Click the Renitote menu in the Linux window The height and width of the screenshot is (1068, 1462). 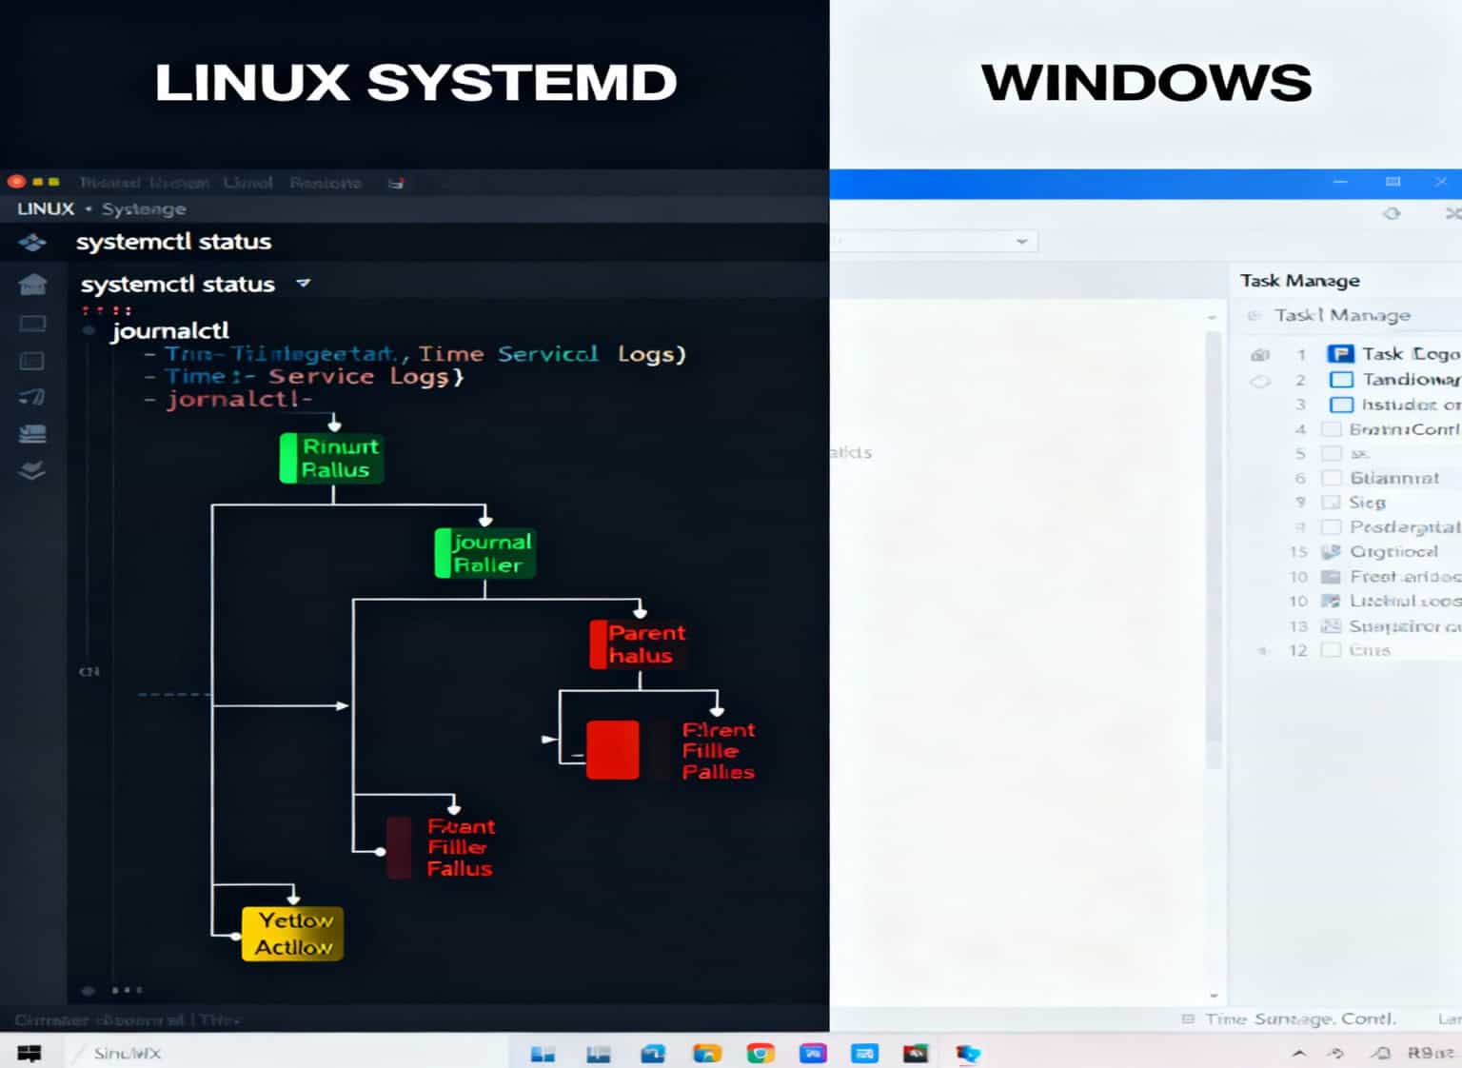[x=326, y=183]
